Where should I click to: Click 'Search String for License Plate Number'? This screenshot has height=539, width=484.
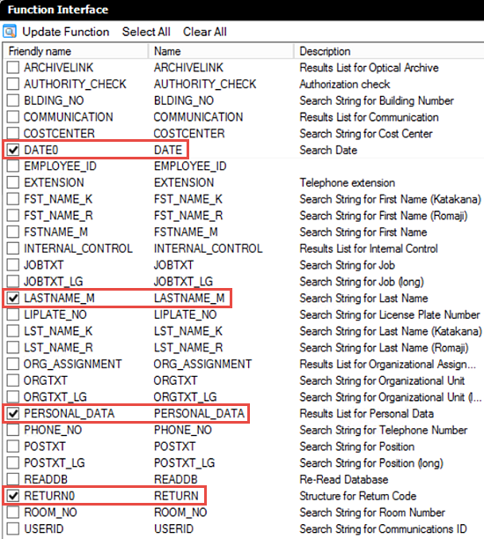click(390, 314)
